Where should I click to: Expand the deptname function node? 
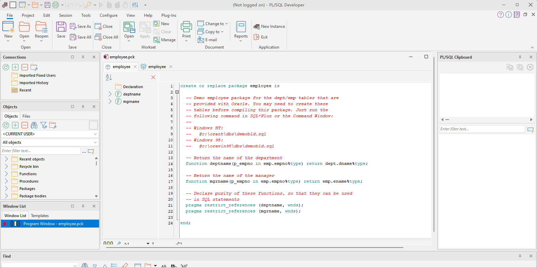110,94
